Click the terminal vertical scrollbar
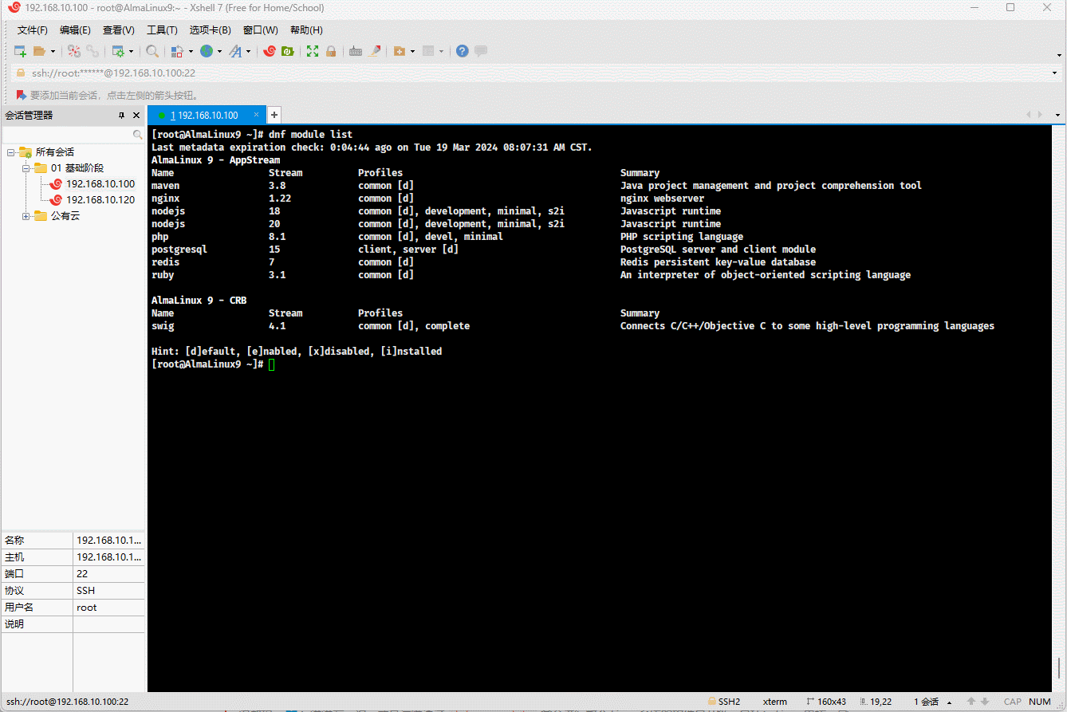The width and height of the screenshot is (1067, 712). click(1060, 667)
